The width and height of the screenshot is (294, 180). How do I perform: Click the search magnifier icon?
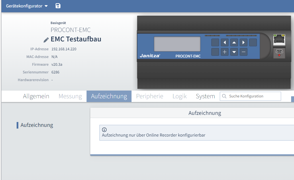(x=224, y=96)
